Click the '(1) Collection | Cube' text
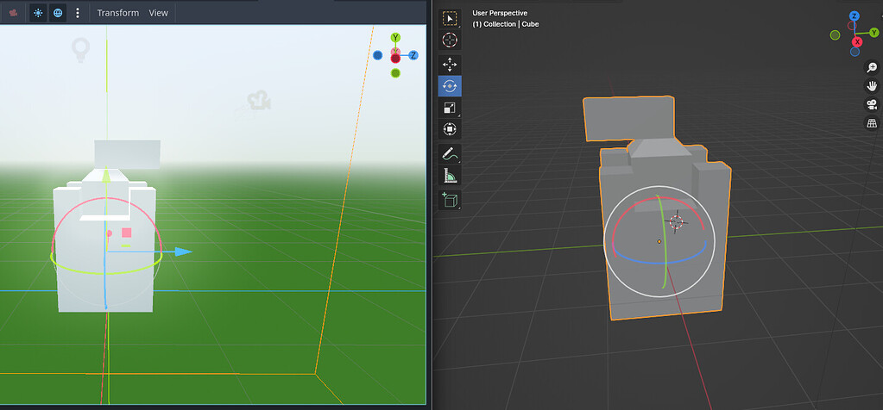This screenshot has height=410, width=883. 505,24
